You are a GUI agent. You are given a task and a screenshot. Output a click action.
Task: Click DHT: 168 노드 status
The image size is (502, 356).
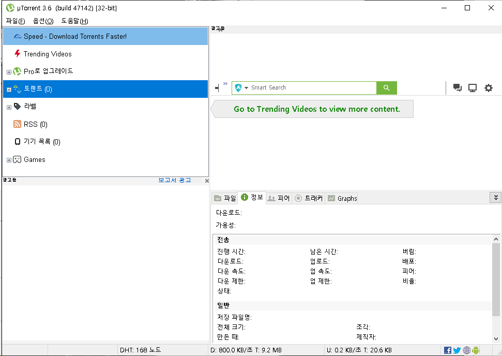[x=140, y=350]
